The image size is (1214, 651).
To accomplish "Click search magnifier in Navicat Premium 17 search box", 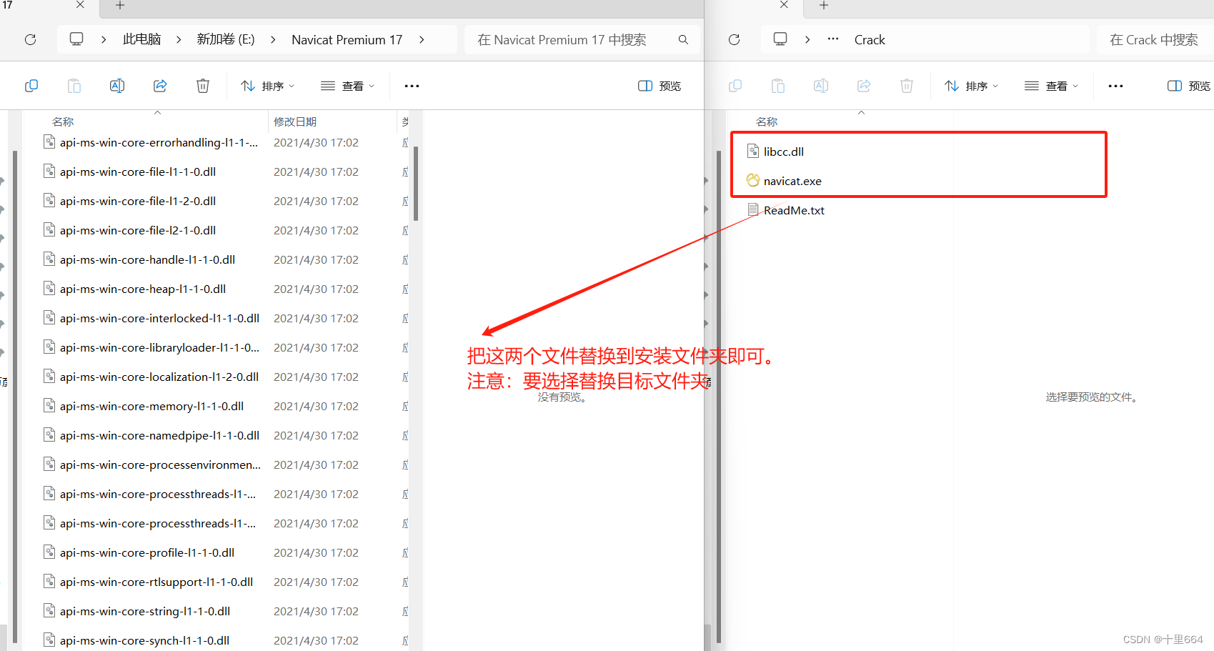I will [x=683, y=39].
